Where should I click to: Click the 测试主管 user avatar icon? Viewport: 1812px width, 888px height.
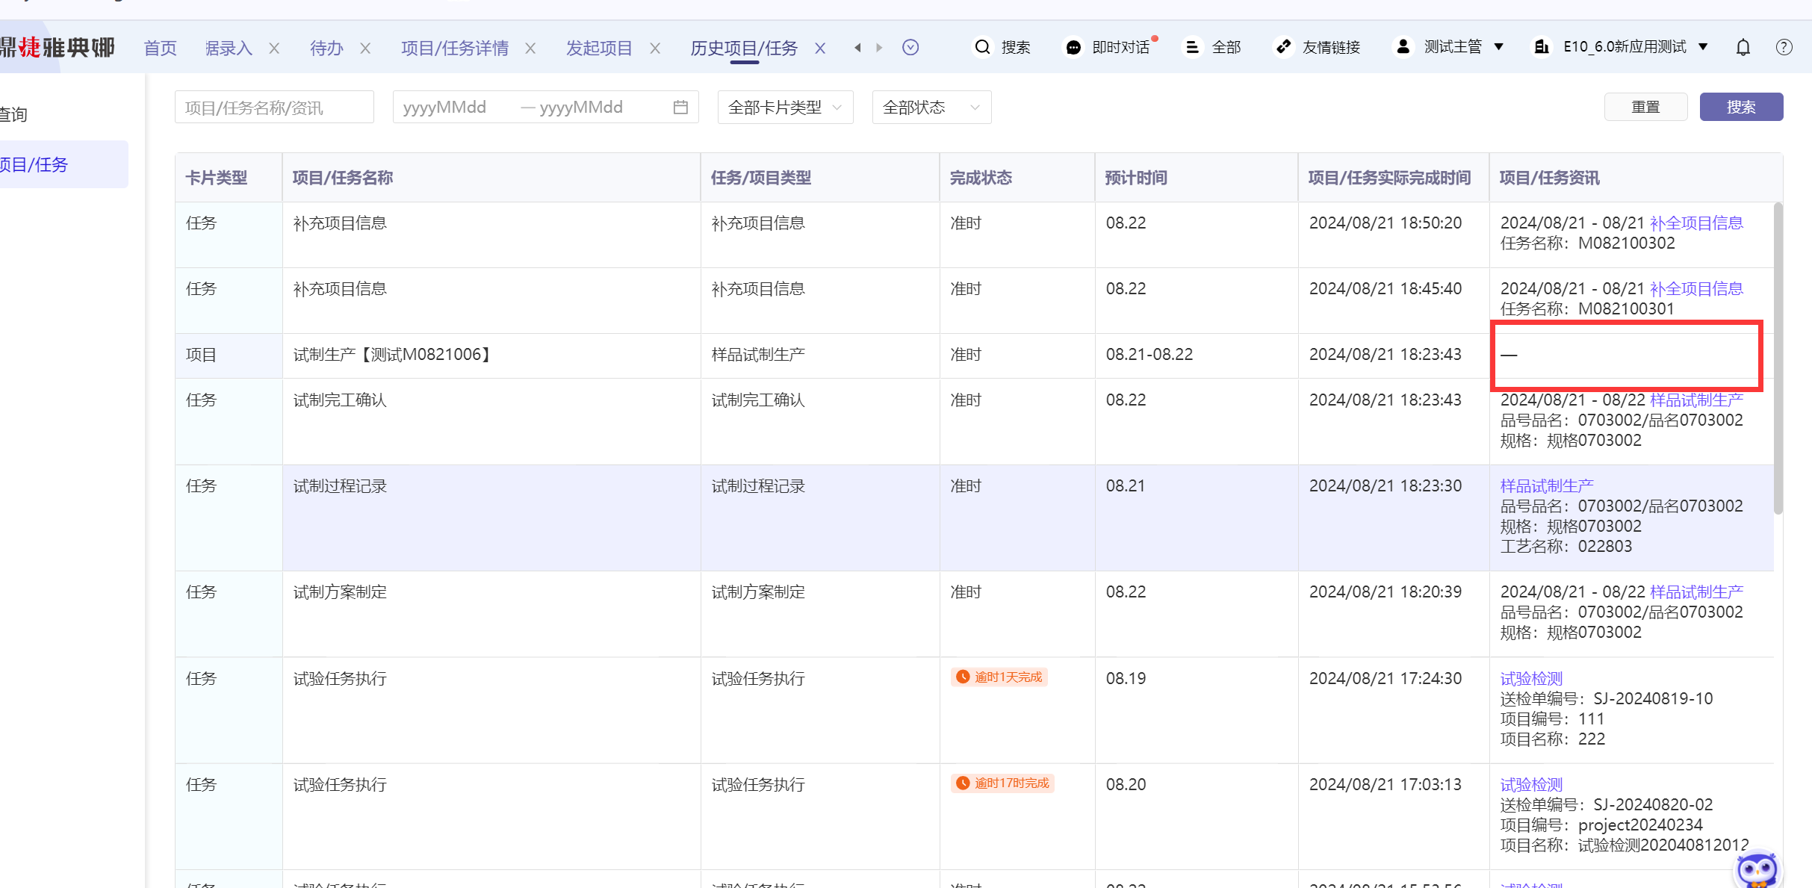(1403, 46)
